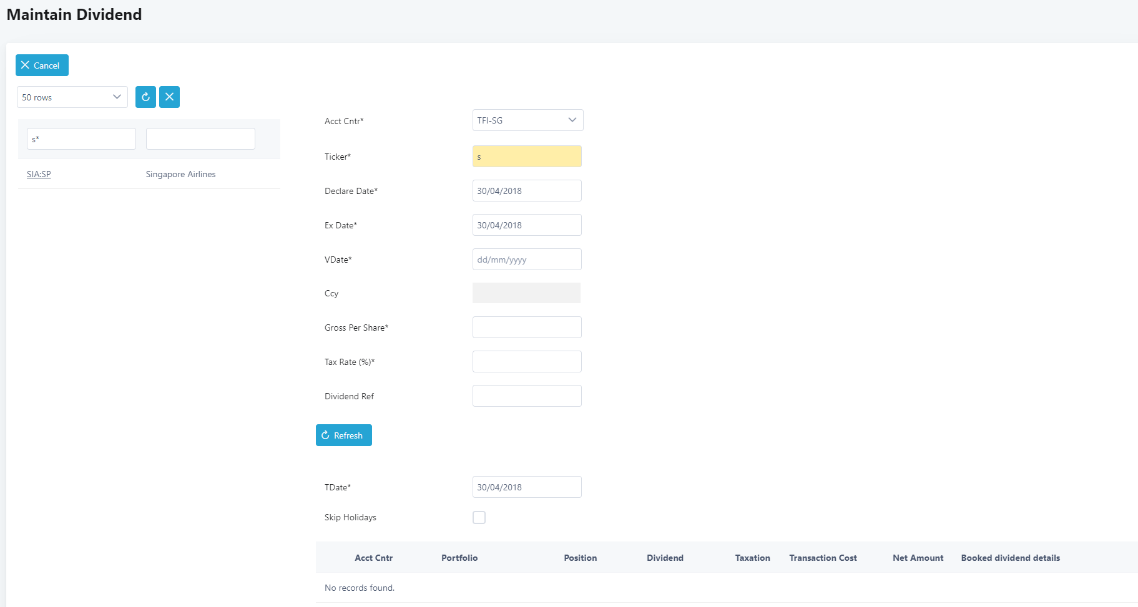Expand the Acct Cntr TFI-SG dropdown

coord(527,120)
